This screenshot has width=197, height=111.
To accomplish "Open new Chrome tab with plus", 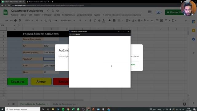I will click(52, 2).
